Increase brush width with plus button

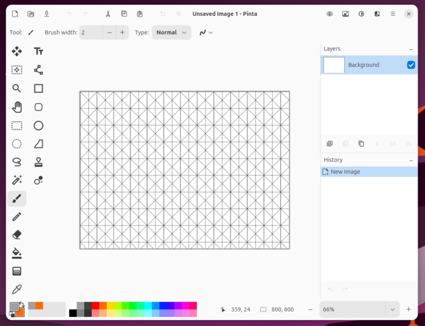pos(122,33)
